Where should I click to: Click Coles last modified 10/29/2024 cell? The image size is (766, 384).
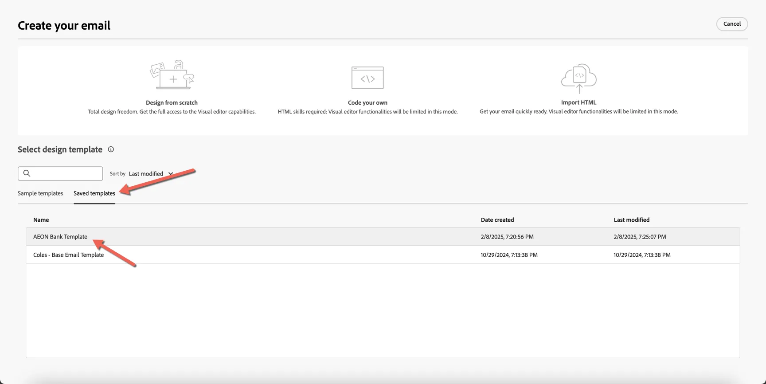coord(642,255)
